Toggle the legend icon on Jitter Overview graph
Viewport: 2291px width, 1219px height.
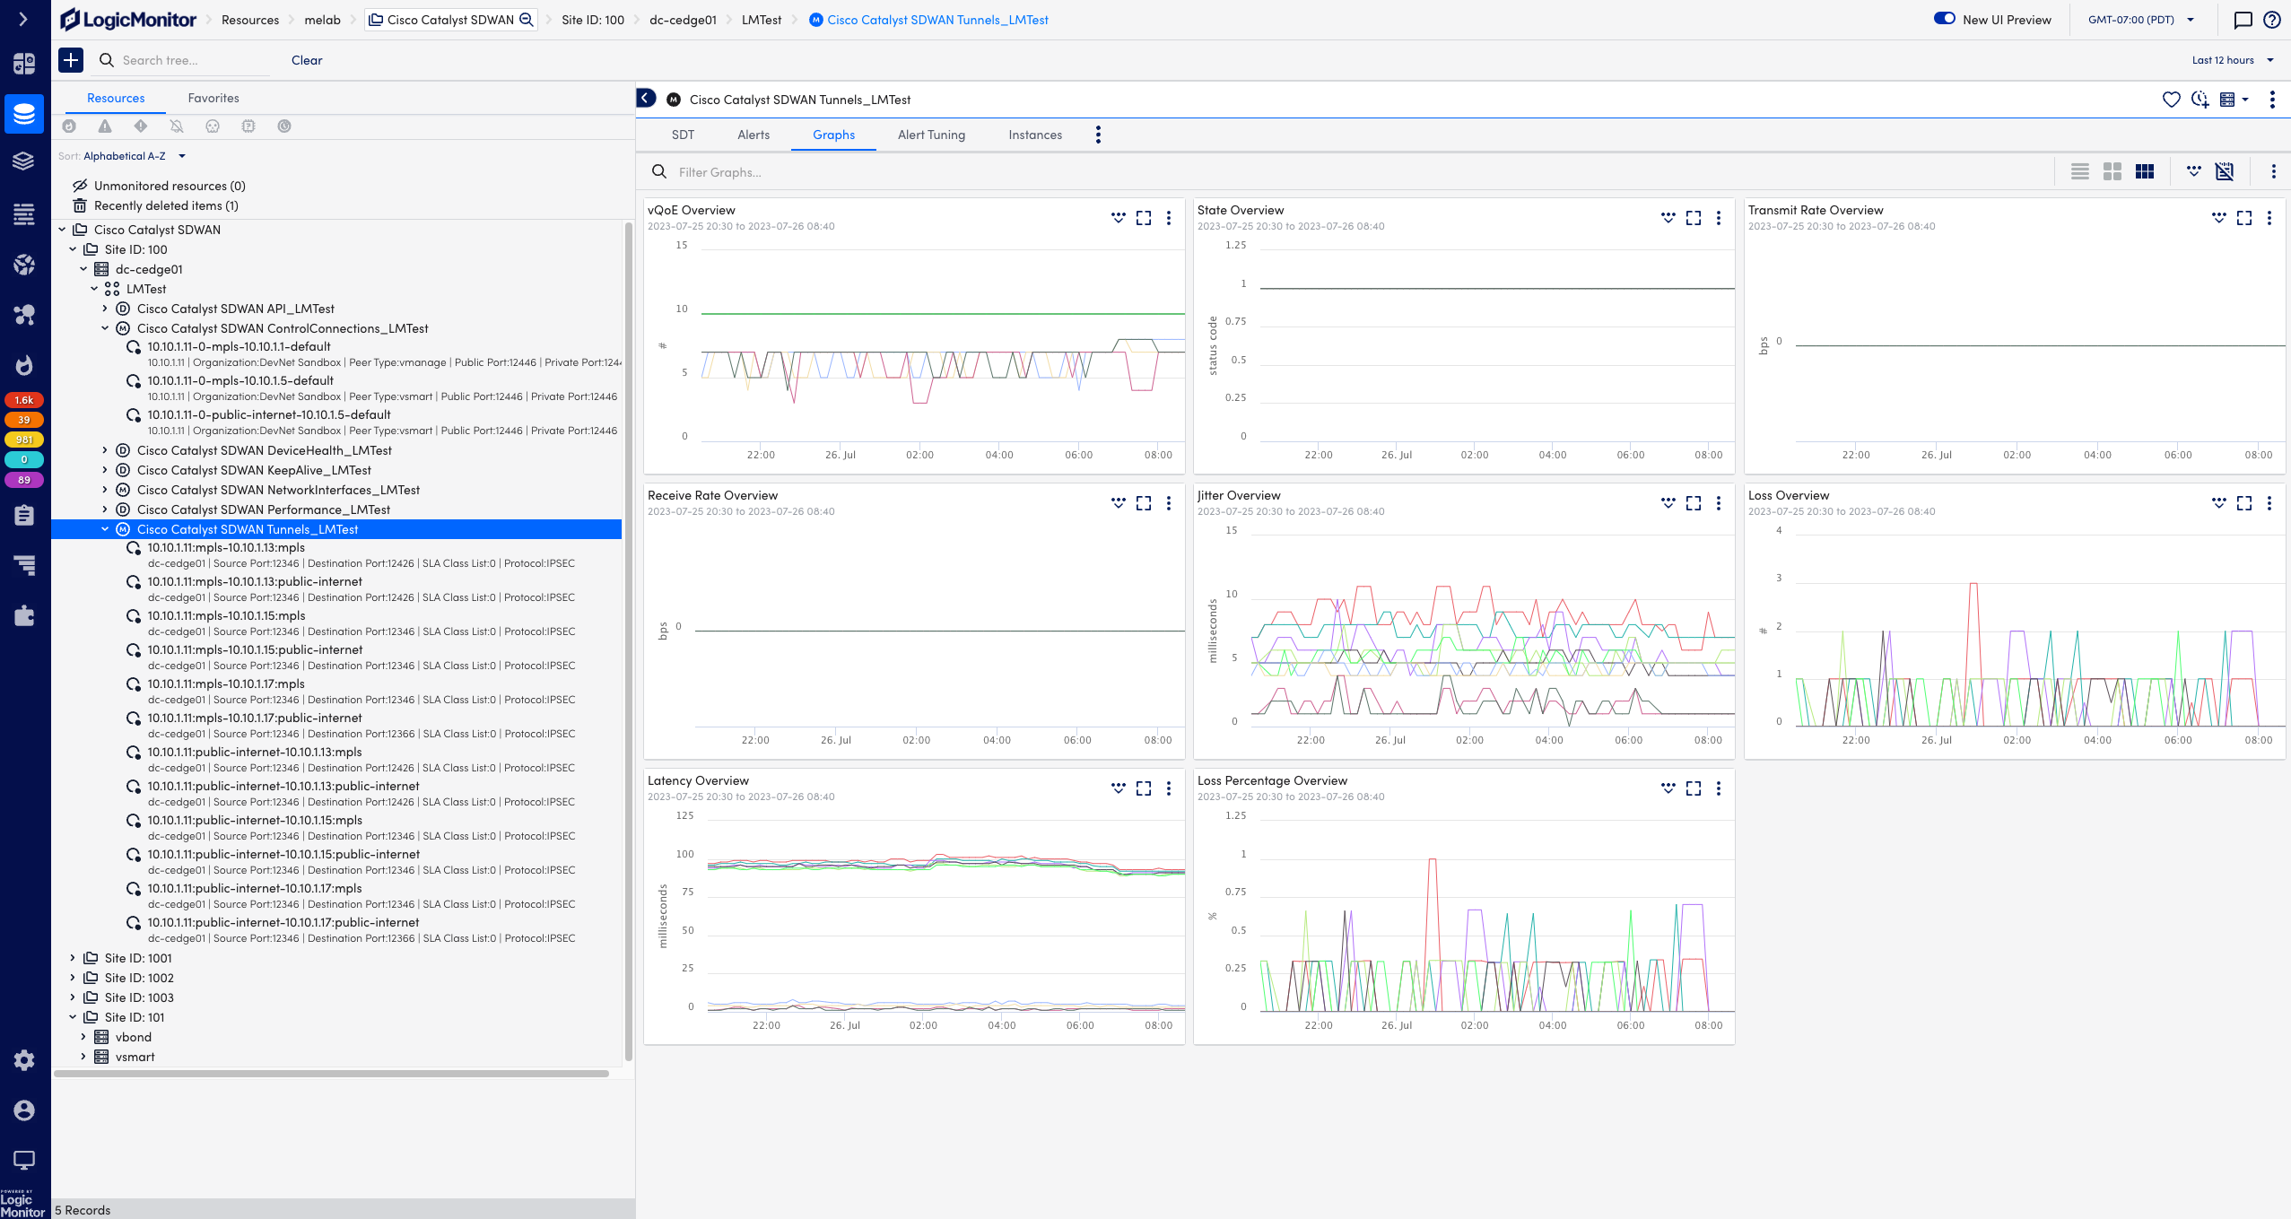coord(1668,503)
